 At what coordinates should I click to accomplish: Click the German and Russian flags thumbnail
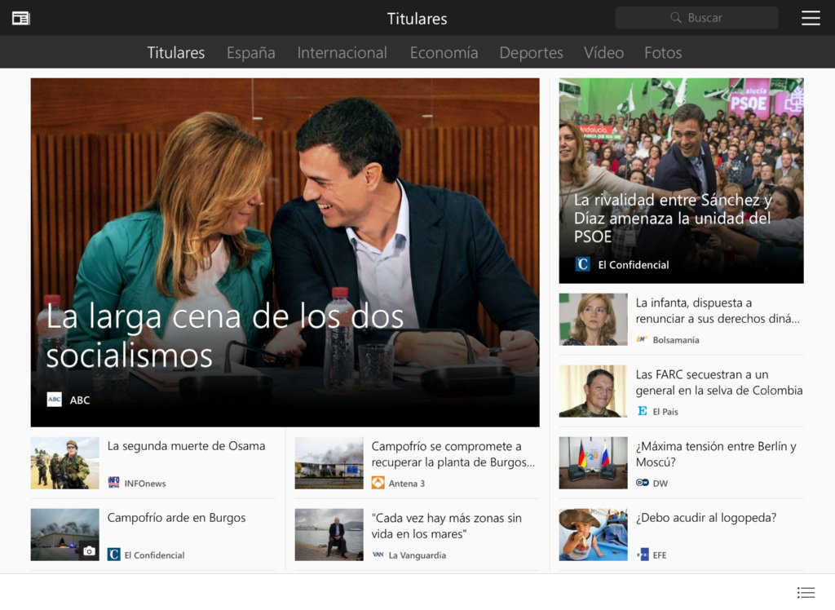coord(594,463)
